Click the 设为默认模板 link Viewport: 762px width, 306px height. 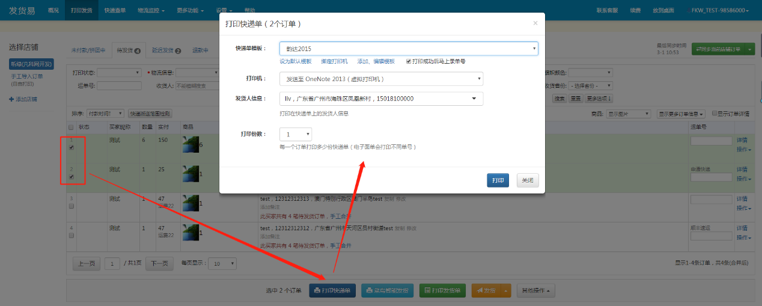[296, 61]
